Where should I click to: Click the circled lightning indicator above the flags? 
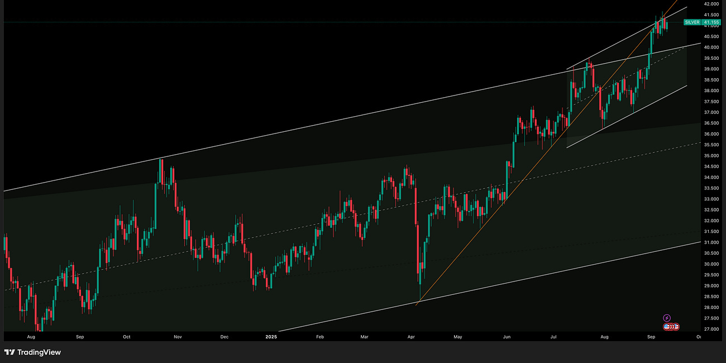pos(667,317)
